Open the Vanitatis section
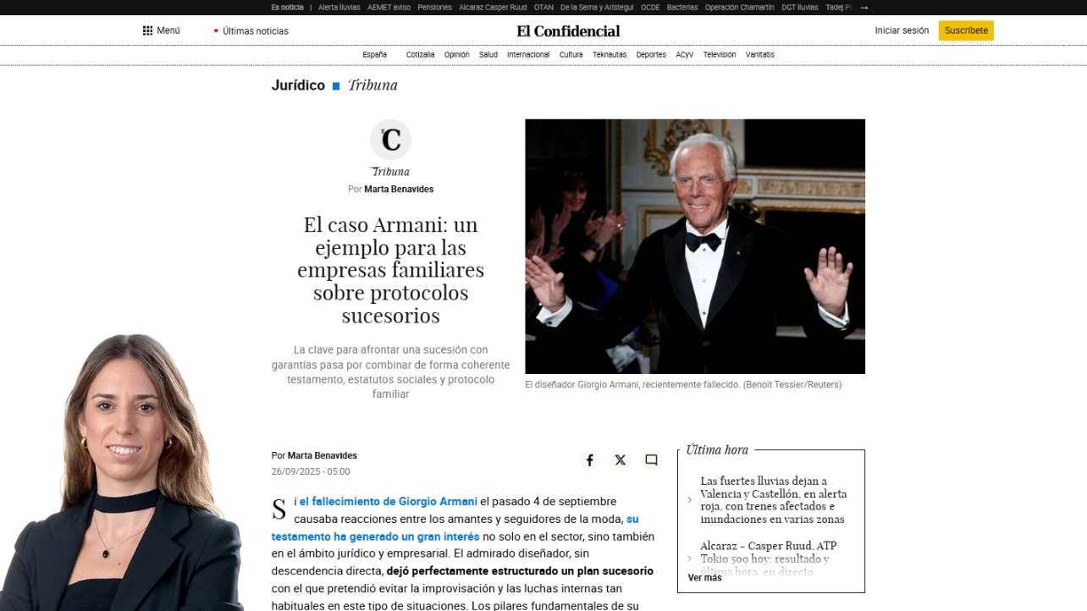This screenshot has height=611, width=1087. click(x=759, y=54)
